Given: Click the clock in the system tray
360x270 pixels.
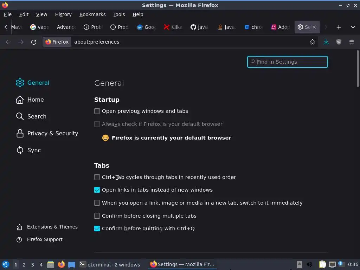Looking at the screenshot, I should pyautogui.click(x=353, y=264).
